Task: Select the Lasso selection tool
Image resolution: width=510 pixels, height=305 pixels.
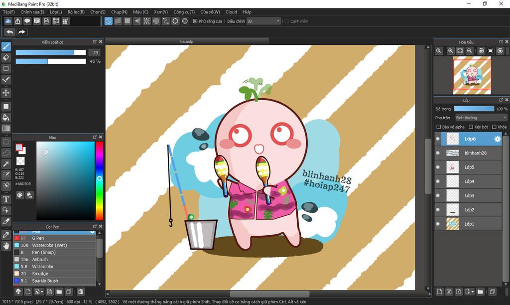Action: [x=6, y=152]
